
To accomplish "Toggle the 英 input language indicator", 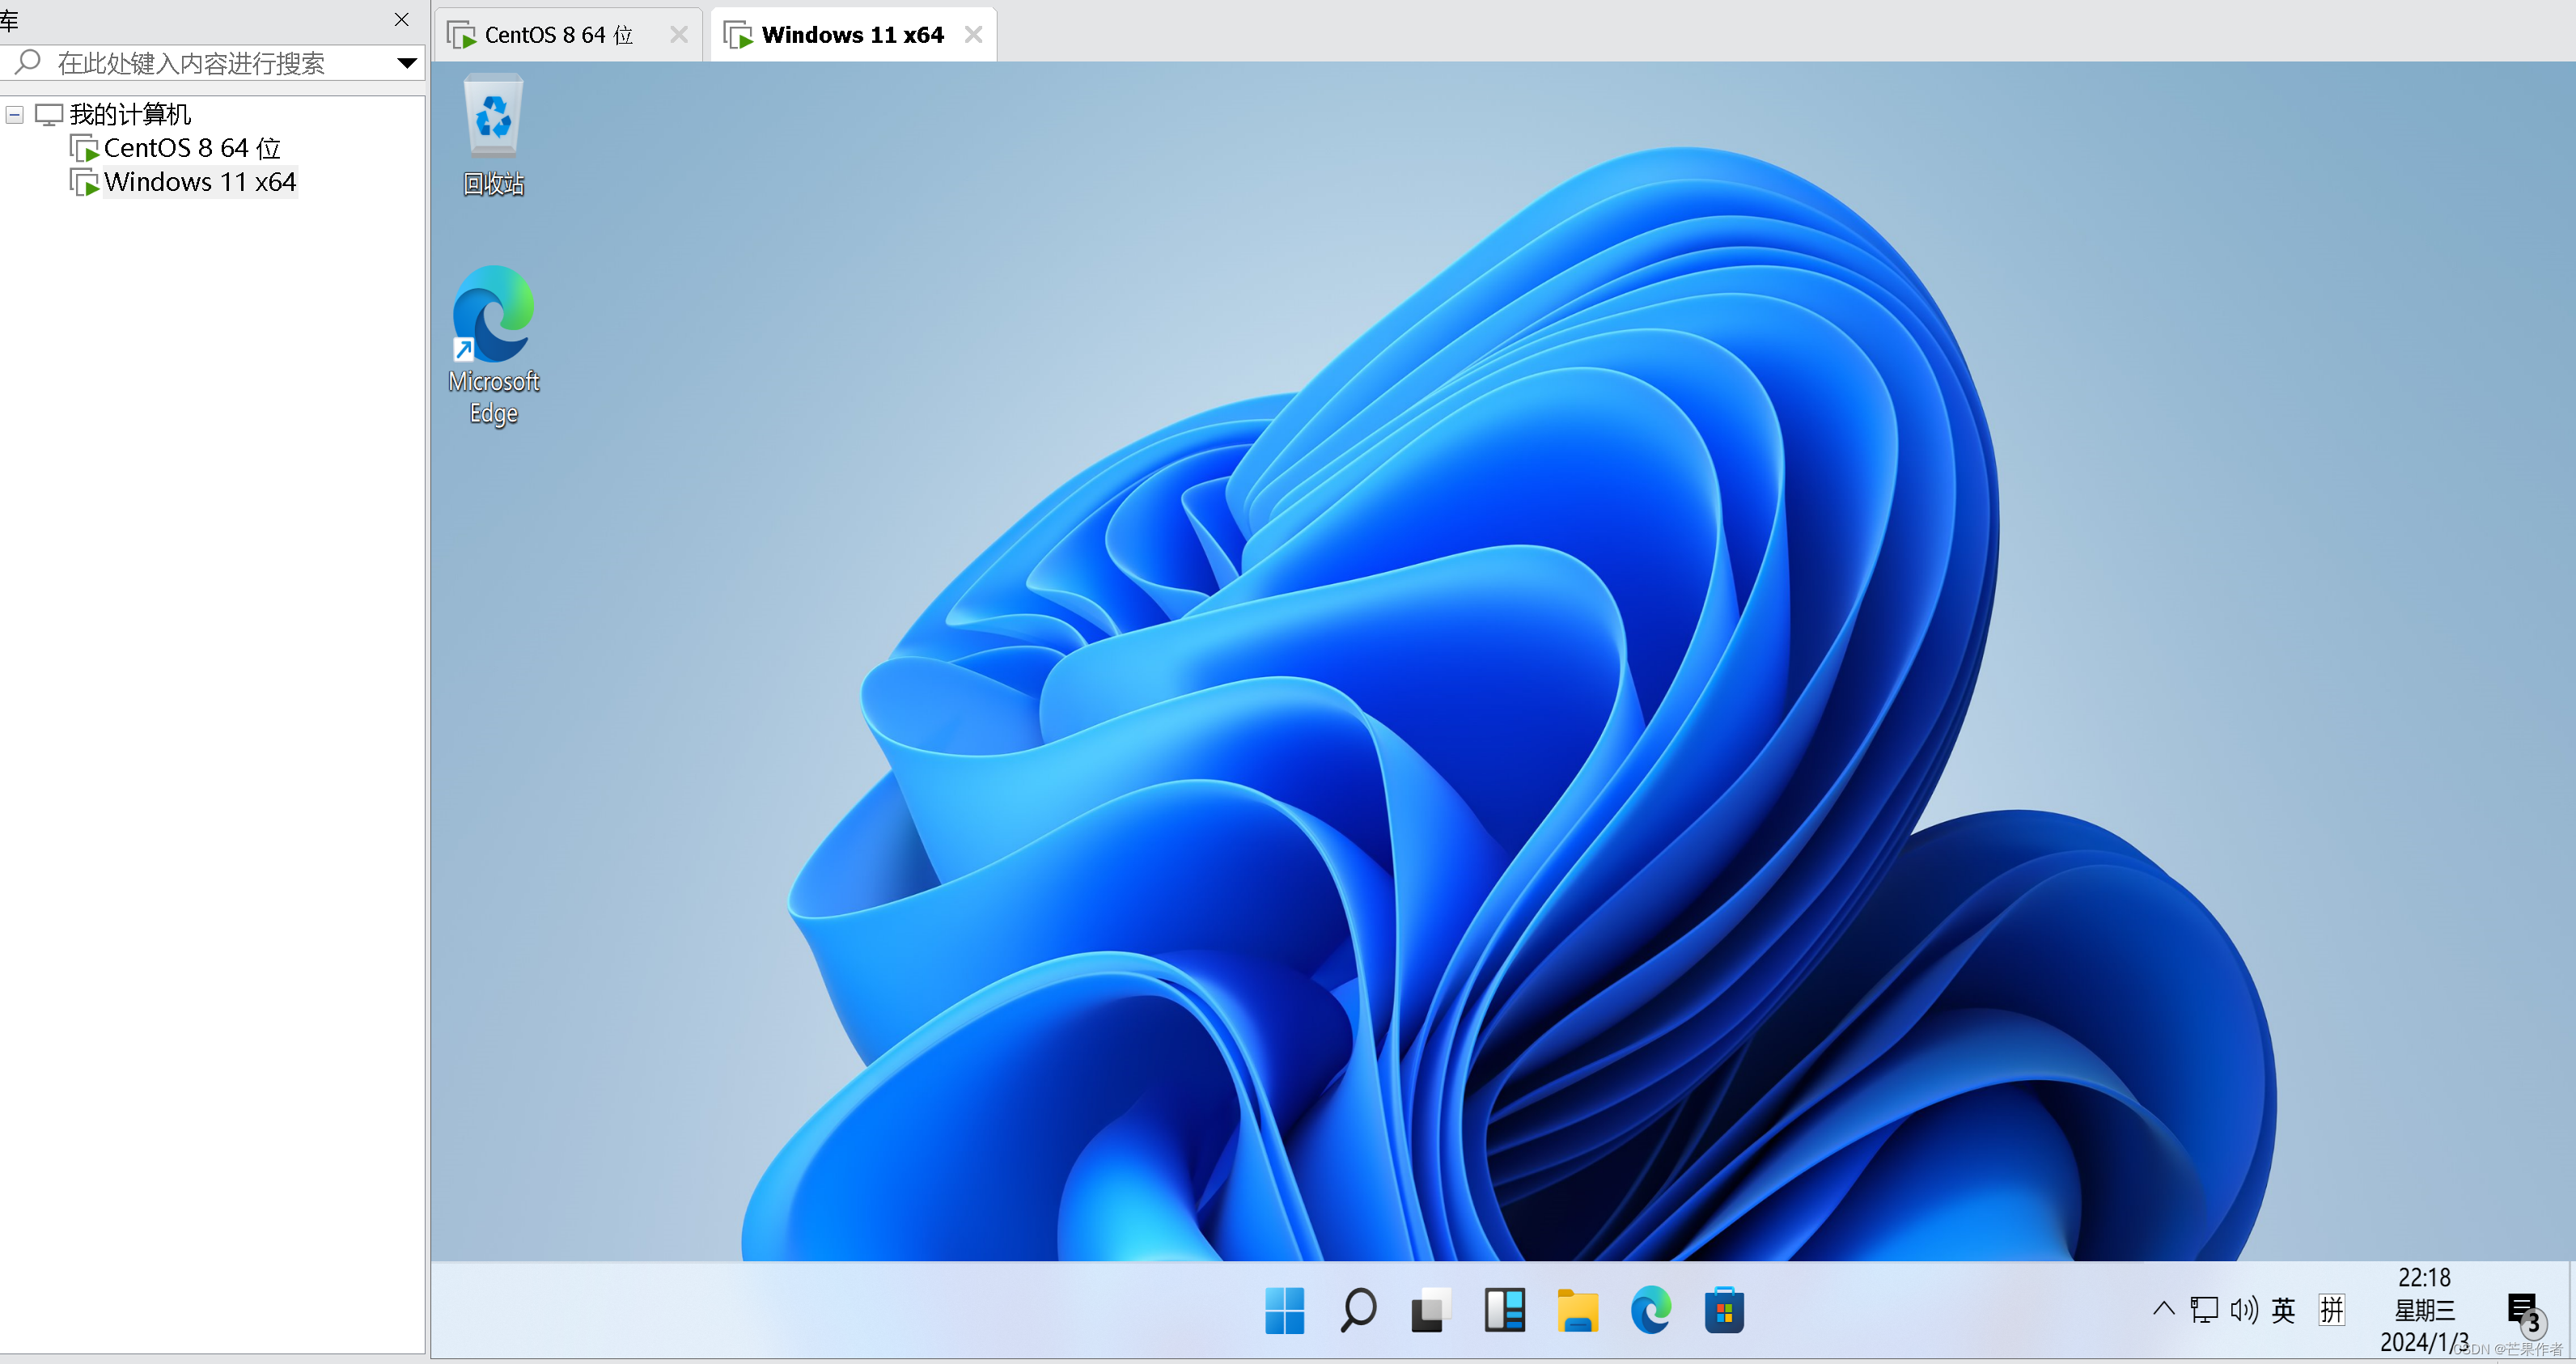I will click(2283, 1309).
